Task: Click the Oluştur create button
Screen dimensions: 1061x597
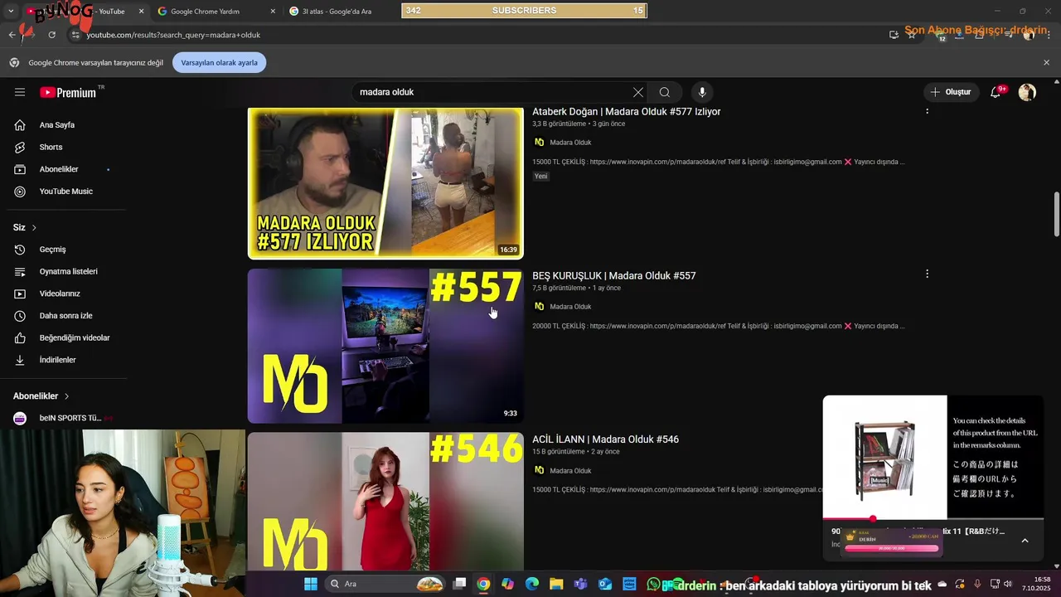Action: tap(950, 92)
